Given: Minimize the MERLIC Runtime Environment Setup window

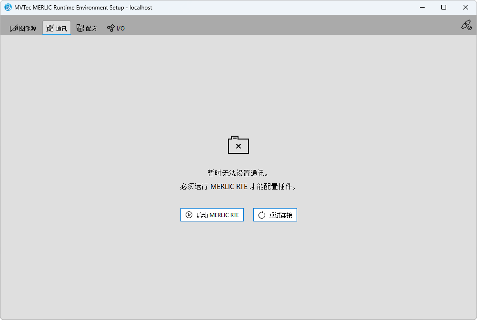Looking at the screenshot, I should point(422,8).
